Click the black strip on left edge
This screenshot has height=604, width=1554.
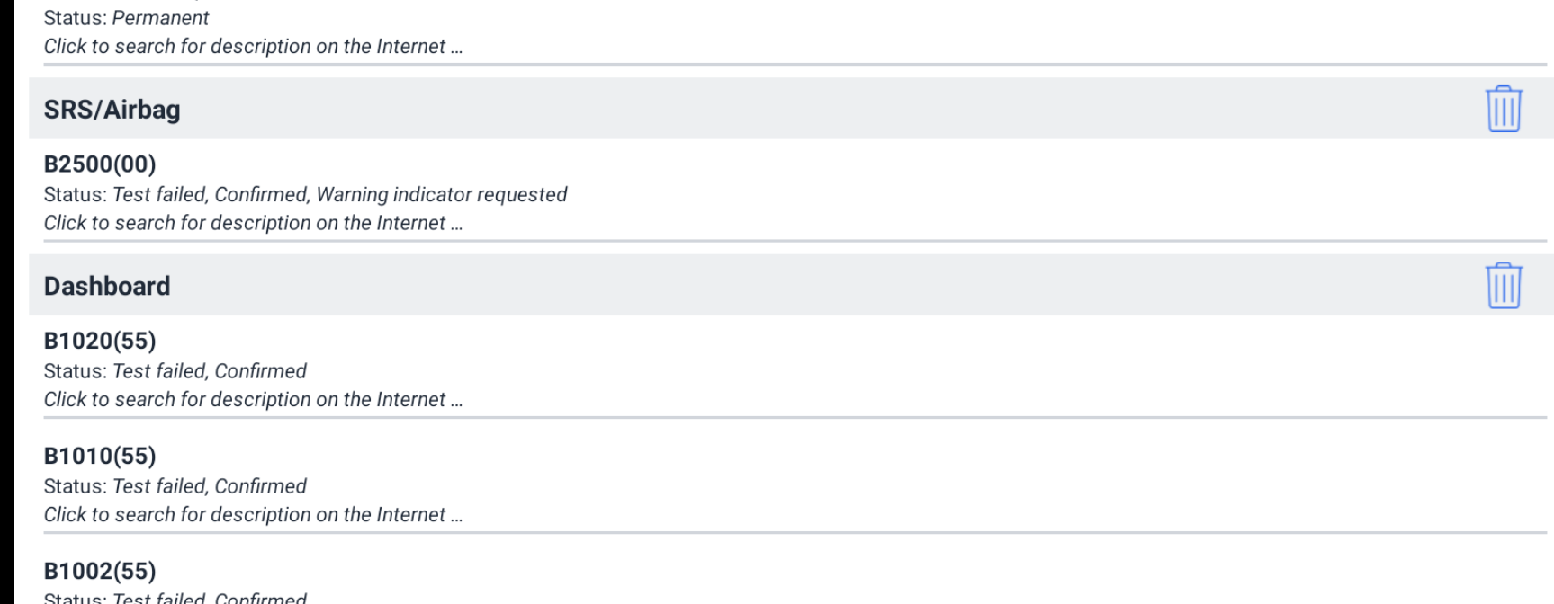point(6,302)
